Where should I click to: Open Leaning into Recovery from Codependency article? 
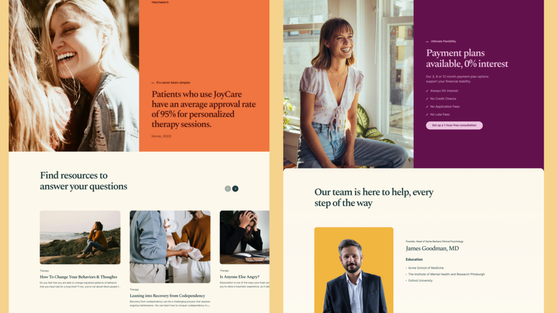click(167, 296)
